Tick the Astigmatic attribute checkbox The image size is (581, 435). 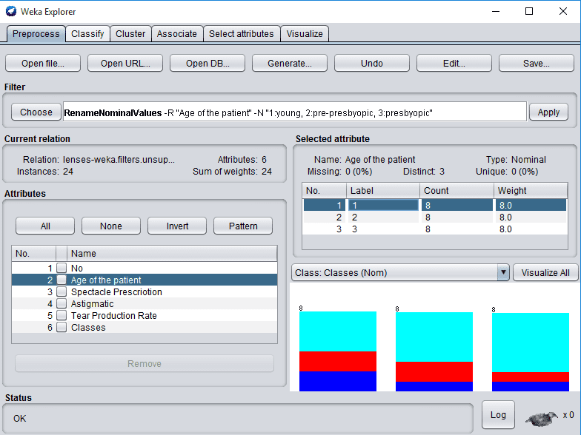[62, 303]
